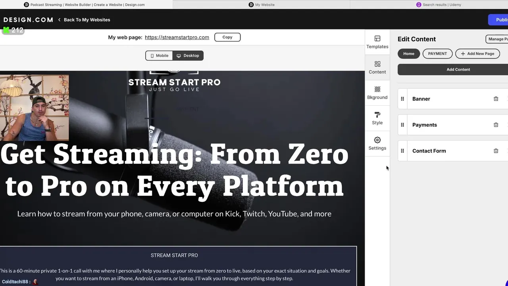Viewport: 508px width, 286px height.
Task: Delete the Contact Form section with trash icon
Action: (x=496, y=151)
